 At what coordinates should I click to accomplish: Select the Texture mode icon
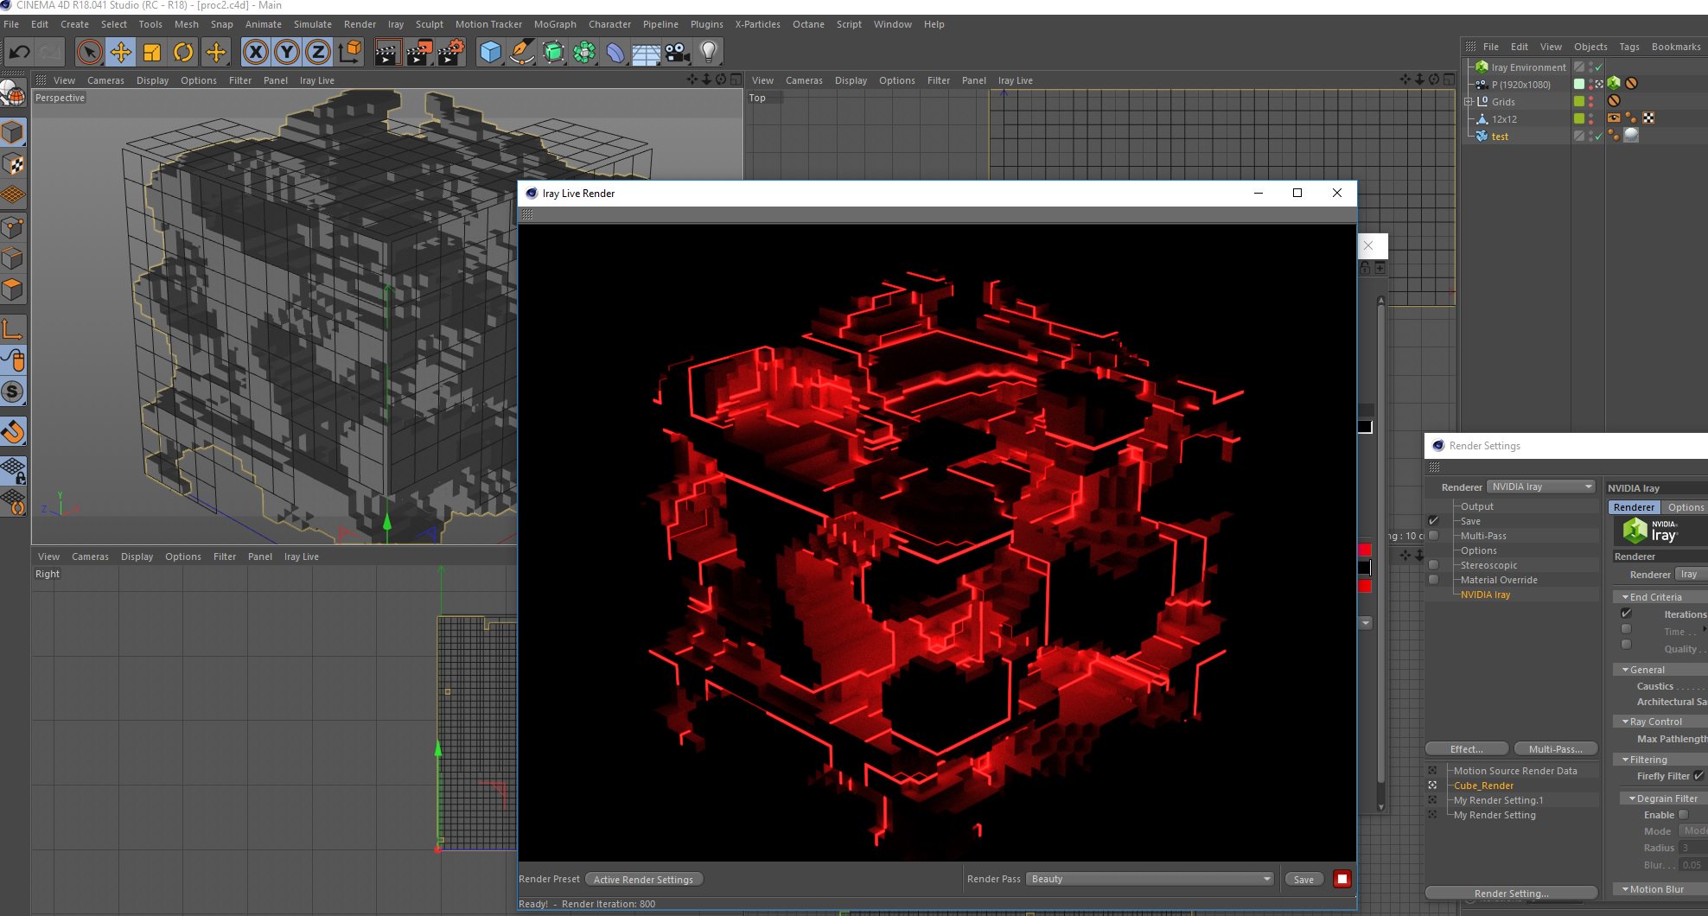click(x=13, y=164)
